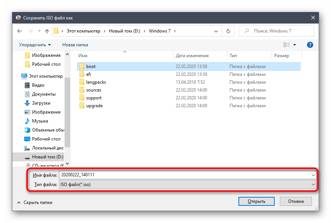The width and height of the screenshot is (331, 223).
Task: Refresh the Windows 7 folder view
Action: [x=227, y=31]
